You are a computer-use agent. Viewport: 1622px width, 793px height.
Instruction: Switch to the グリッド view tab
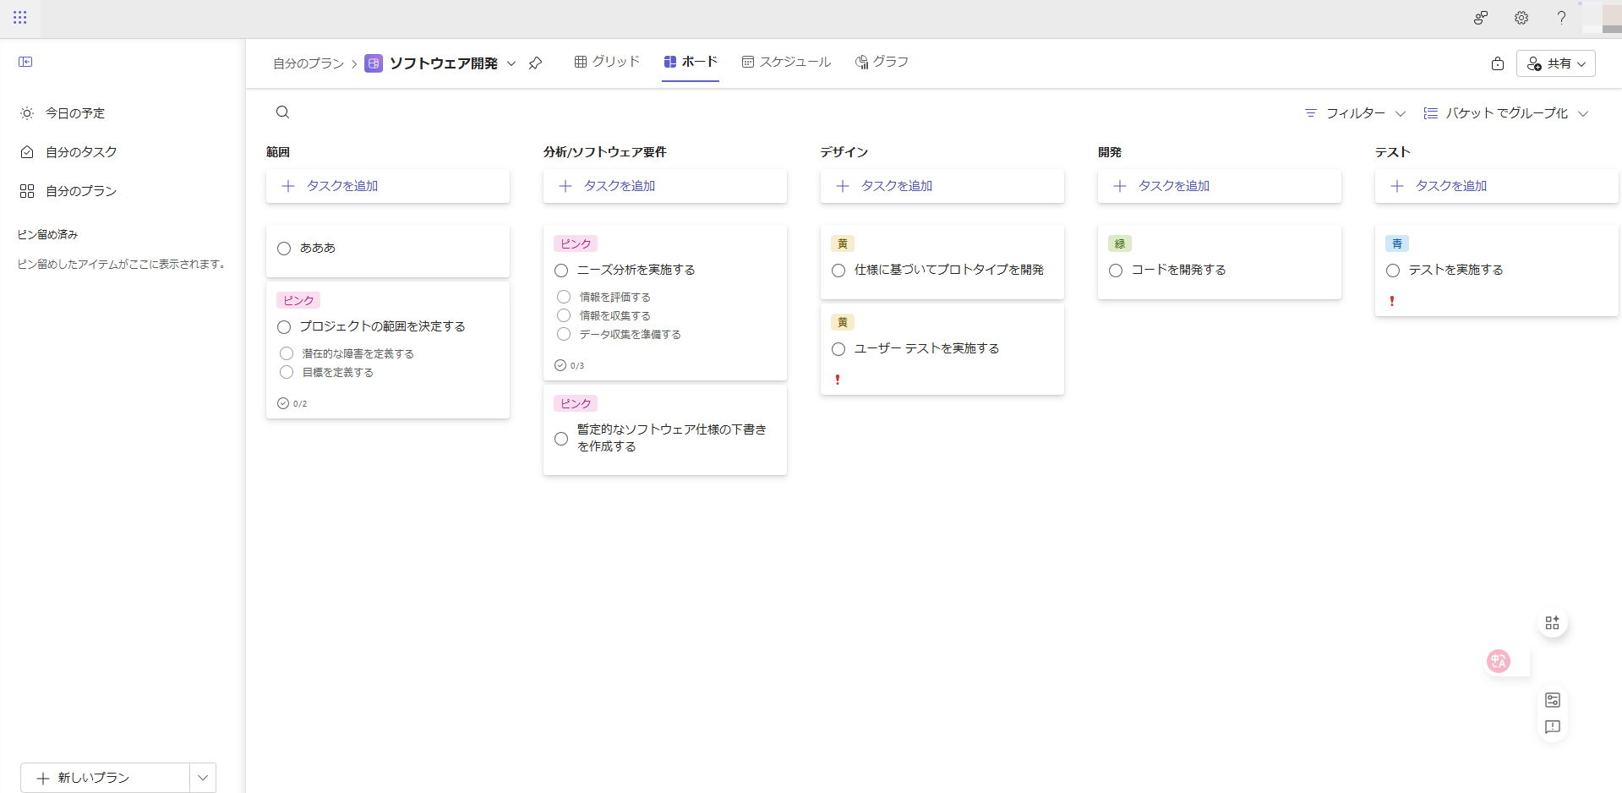[x=607, y=62]
